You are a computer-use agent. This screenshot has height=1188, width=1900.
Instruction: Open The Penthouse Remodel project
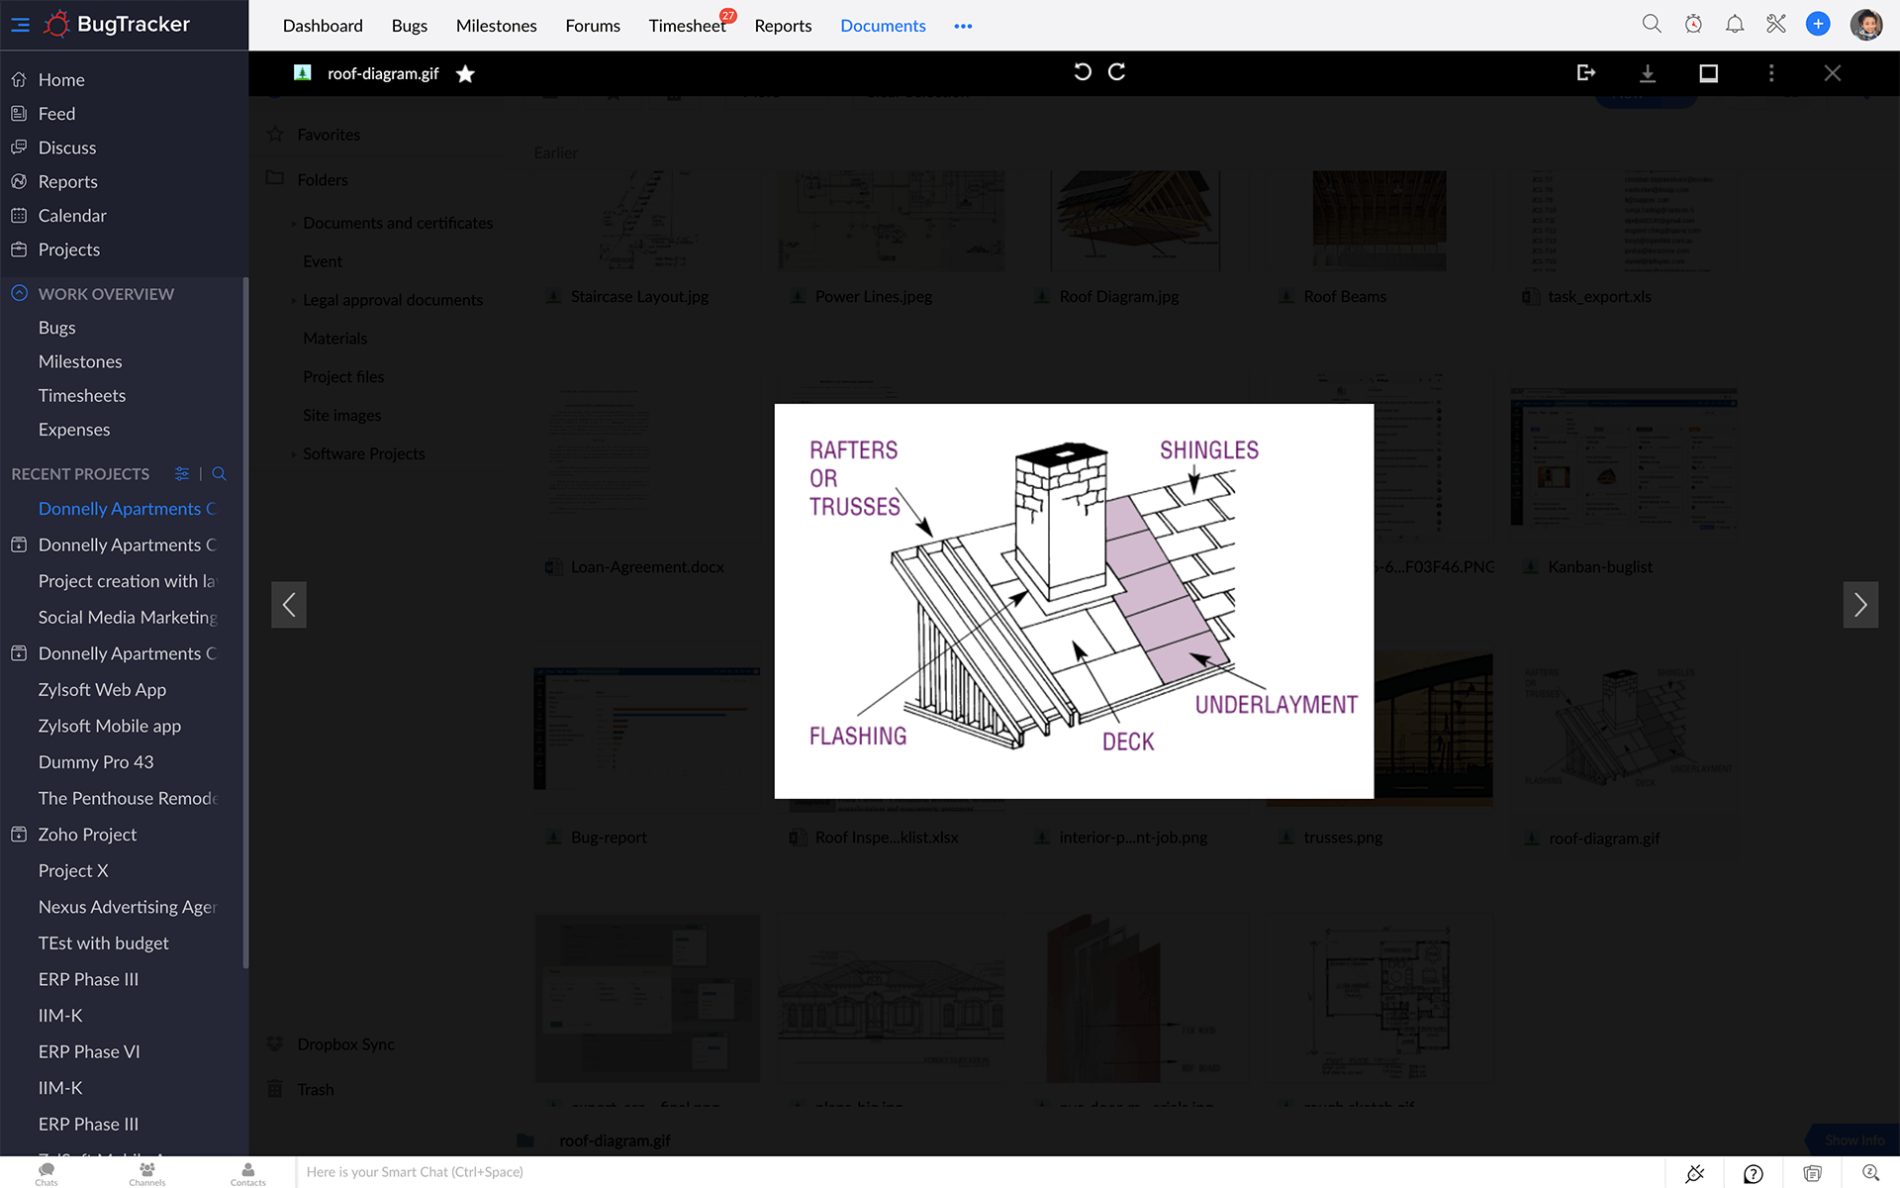129,798
